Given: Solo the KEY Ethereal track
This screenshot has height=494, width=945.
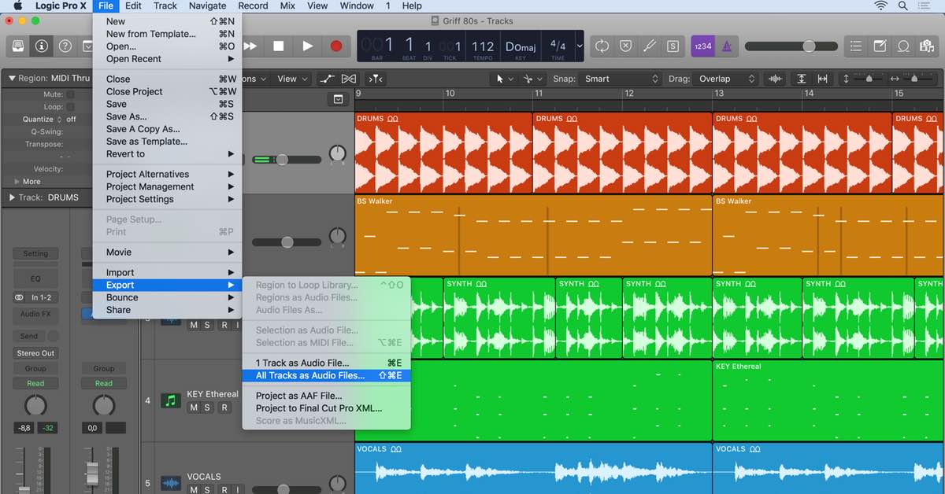Looking at the screenshot, I should point(208,407).
